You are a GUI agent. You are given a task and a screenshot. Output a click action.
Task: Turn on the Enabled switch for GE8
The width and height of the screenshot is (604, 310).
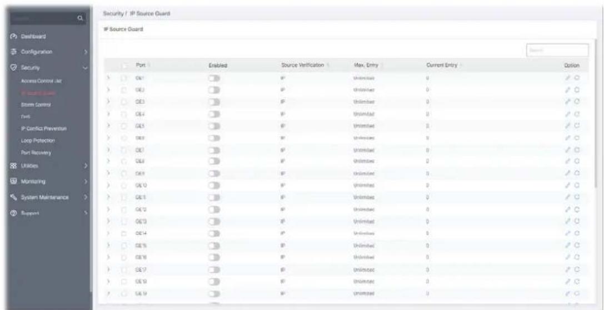click(x=214, y=161)
